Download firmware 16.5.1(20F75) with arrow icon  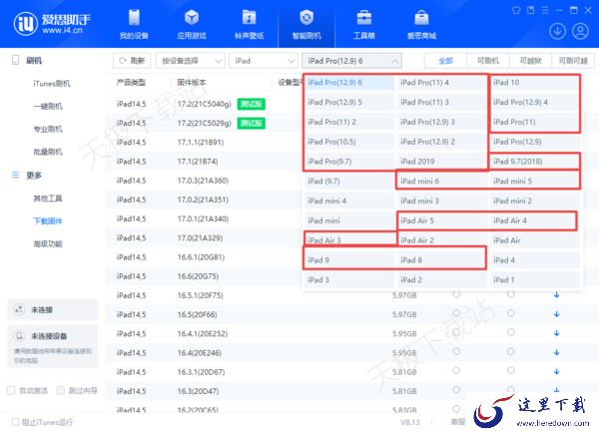coord(557,294)
